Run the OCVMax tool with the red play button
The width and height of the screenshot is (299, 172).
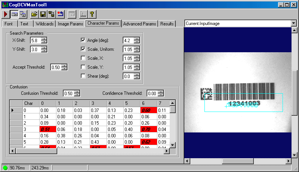(6, 14)
